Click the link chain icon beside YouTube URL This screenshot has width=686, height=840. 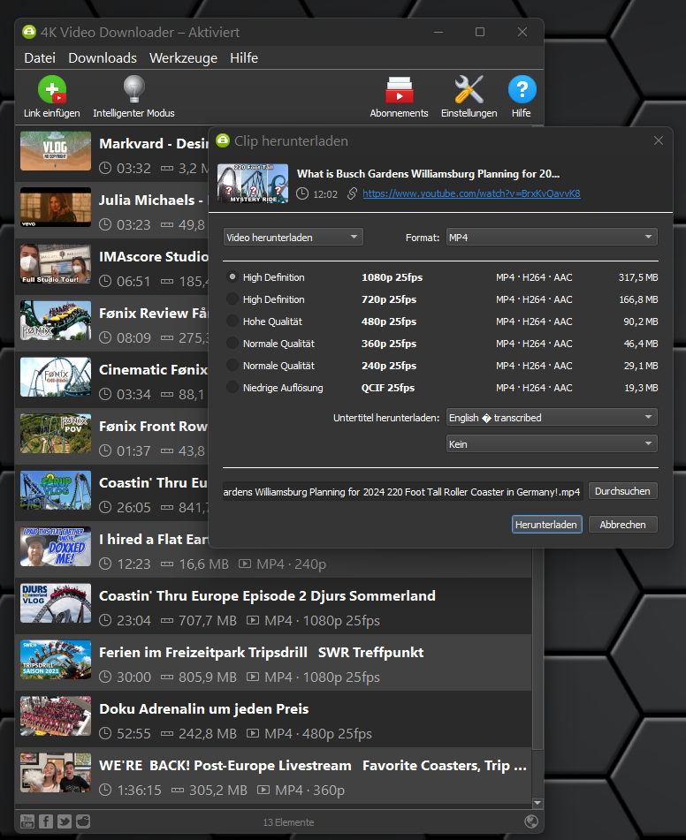pyautogui.click(x=352, y=193)
